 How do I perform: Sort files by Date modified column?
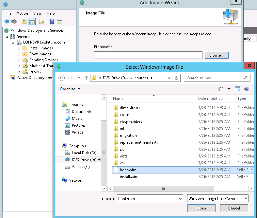tap(216, 99)
